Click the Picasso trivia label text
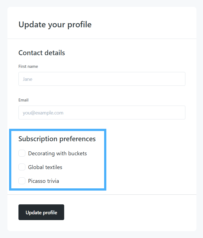 [44, 181]
